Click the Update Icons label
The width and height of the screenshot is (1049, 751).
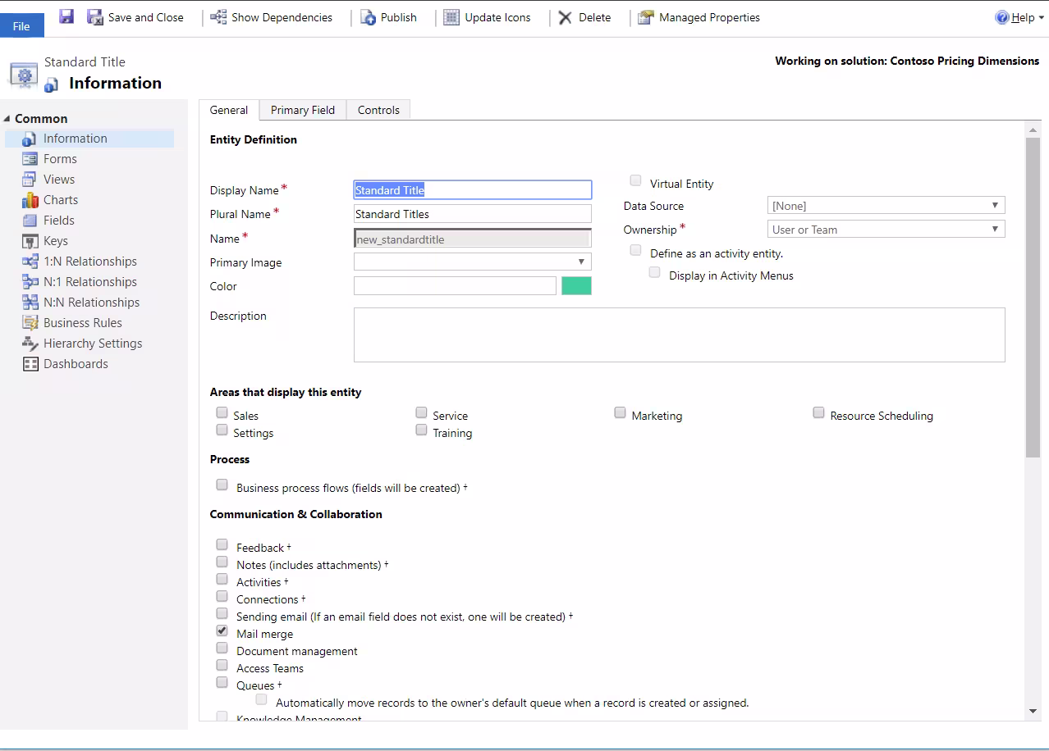(497, 17)
